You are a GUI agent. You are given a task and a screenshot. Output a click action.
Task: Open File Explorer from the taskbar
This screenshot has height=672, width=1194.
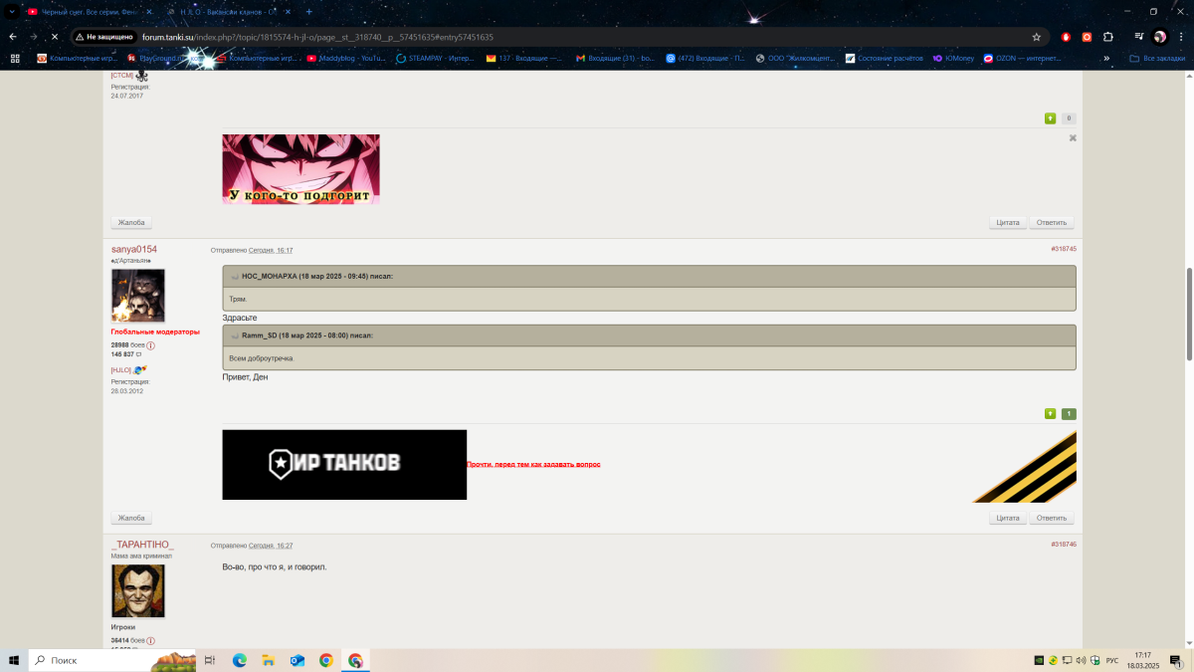[268, 660]
